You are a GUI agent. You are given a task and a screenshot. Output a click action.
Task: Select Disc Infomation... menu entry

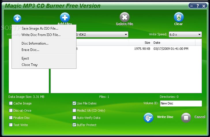pyautogui.click(x=35, y=43)
